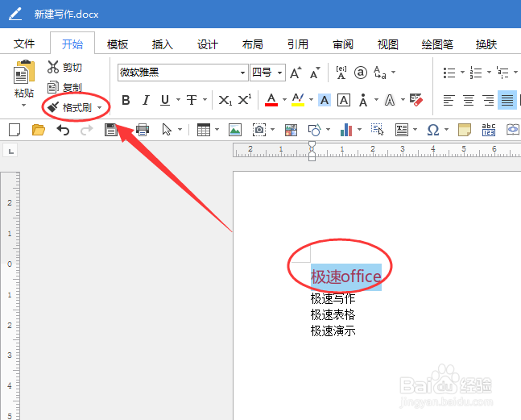The width and height of the screenshot is (521, 420).
Task: Click the tab stop selector box
Action: [x=10, y=151]
